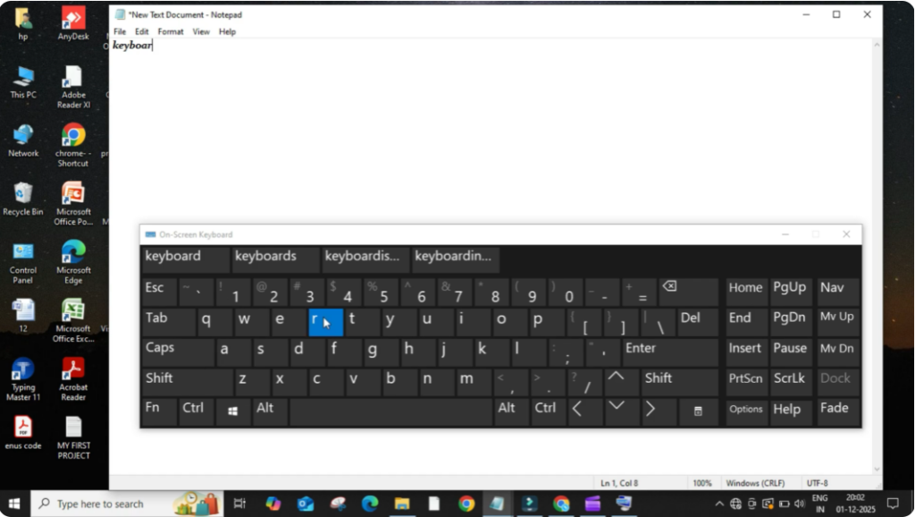Open the Format menu in Notepad
915x517 pixels.
click(x=170, y=31)
